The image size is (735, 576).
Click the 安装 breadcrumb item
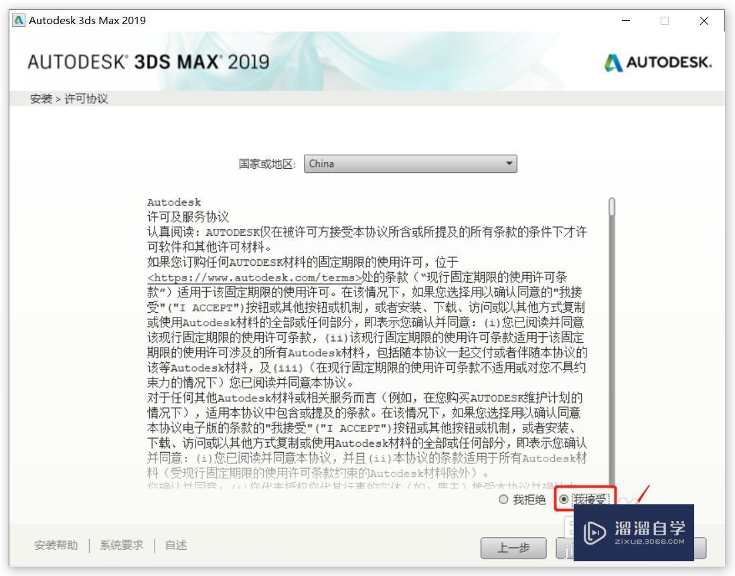pyautogui.click(x=41, y=99)
